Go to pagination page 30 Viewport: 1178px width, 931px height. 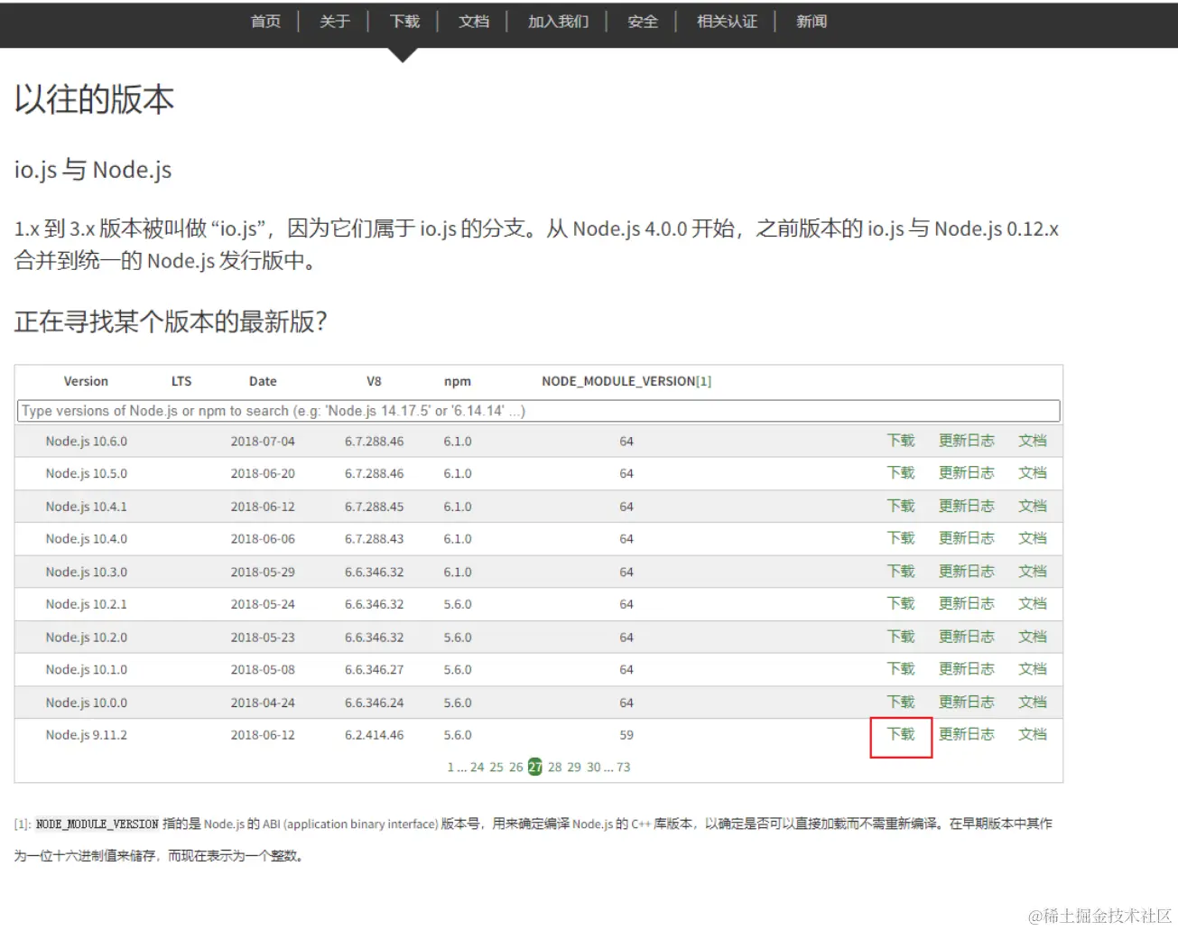[x=594, y=768]
